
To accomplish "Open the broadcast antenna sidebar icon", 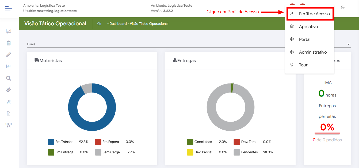I will 9,125.
